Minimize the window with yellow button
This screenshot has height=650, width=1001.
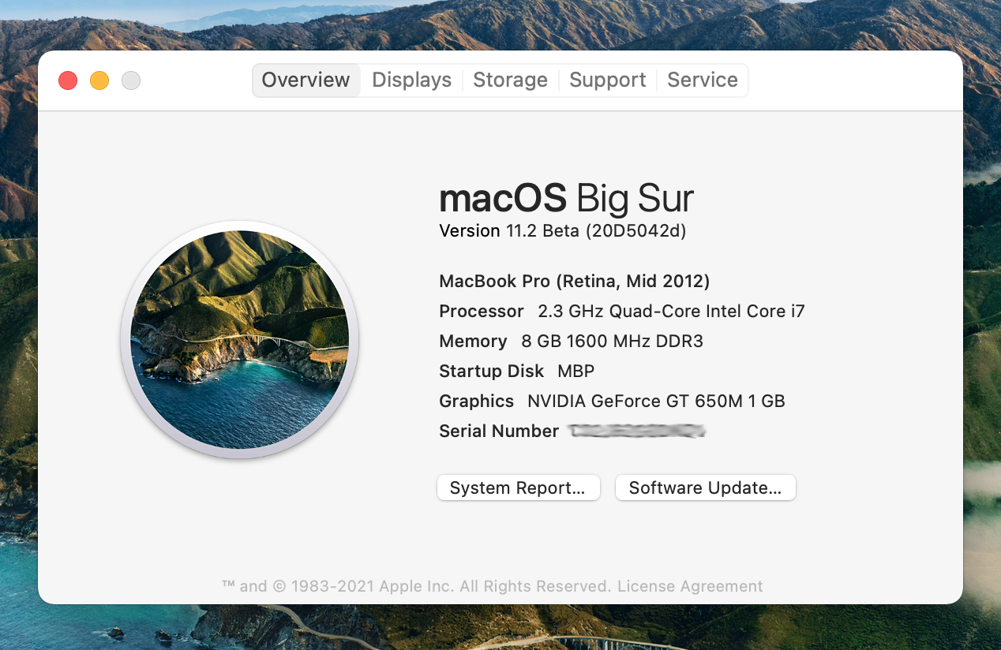click(99, 80)
